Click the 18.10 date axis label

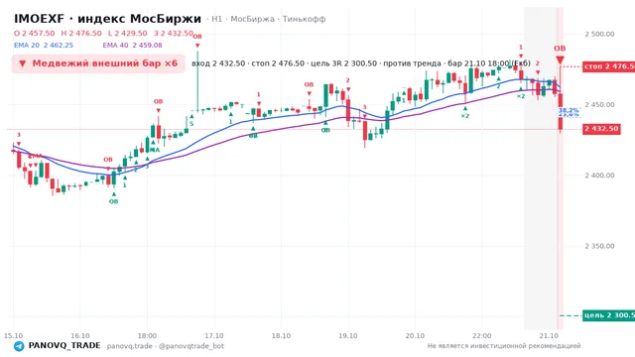tap(281, 336)
